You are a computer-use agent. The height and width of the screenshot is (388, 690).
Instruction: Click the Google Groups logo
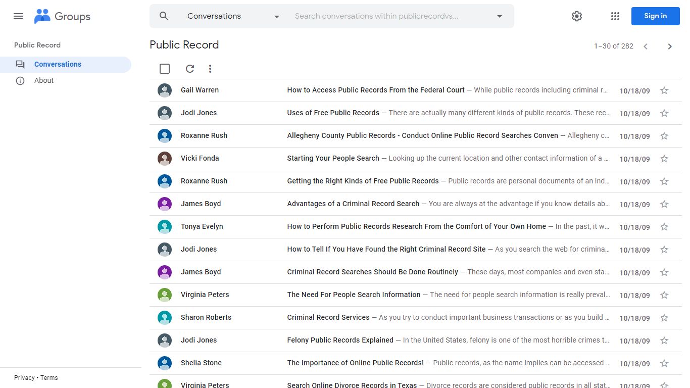coord(62,16)
